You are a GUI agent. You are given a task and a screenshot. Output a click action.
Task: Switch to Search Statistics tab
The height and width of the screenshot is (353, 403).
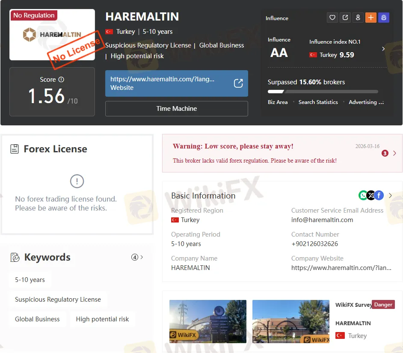pyautogui.click(x=318, y=102)
